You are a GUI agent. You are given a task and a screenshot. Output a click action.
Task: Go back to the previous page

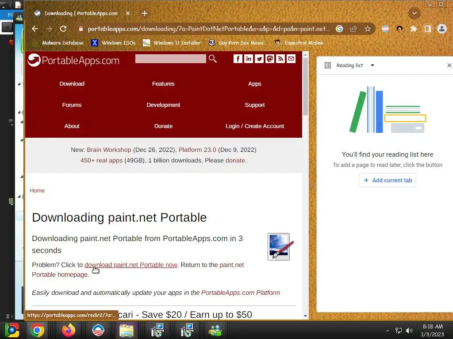pos(35,29)
